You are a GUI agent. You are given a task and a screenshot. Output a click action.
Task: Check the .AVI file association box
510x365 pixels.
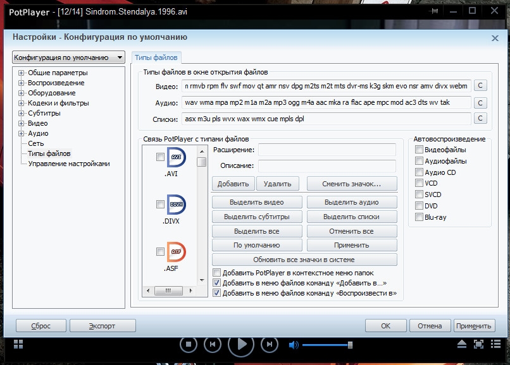pyautogui.click(x=160, y=157)
